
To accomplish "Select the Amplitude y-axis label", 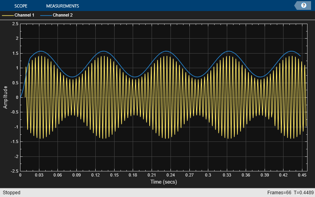I will point(5,97).
